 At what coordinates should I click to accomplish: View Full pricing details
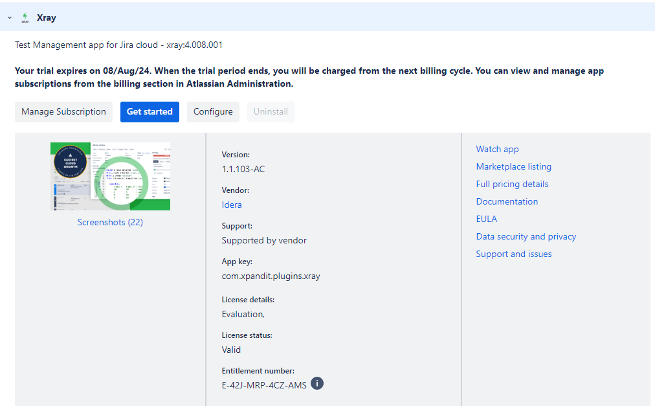tap(512, 184)
